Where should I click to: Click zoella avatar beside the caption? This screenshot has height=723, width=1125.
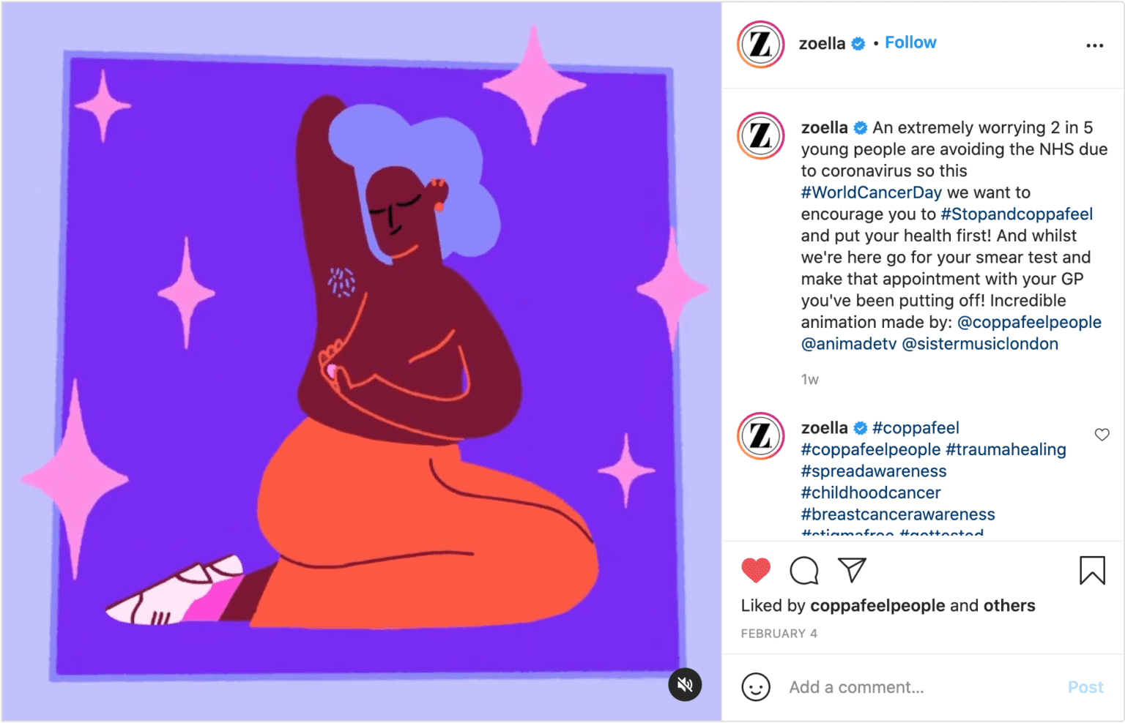761,136
